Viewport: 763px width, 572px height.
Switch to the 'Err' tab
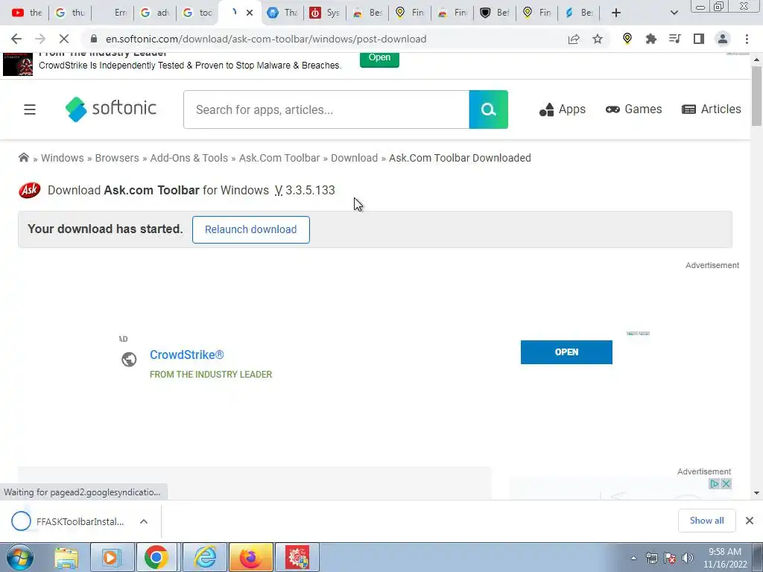tap(113, 13)
